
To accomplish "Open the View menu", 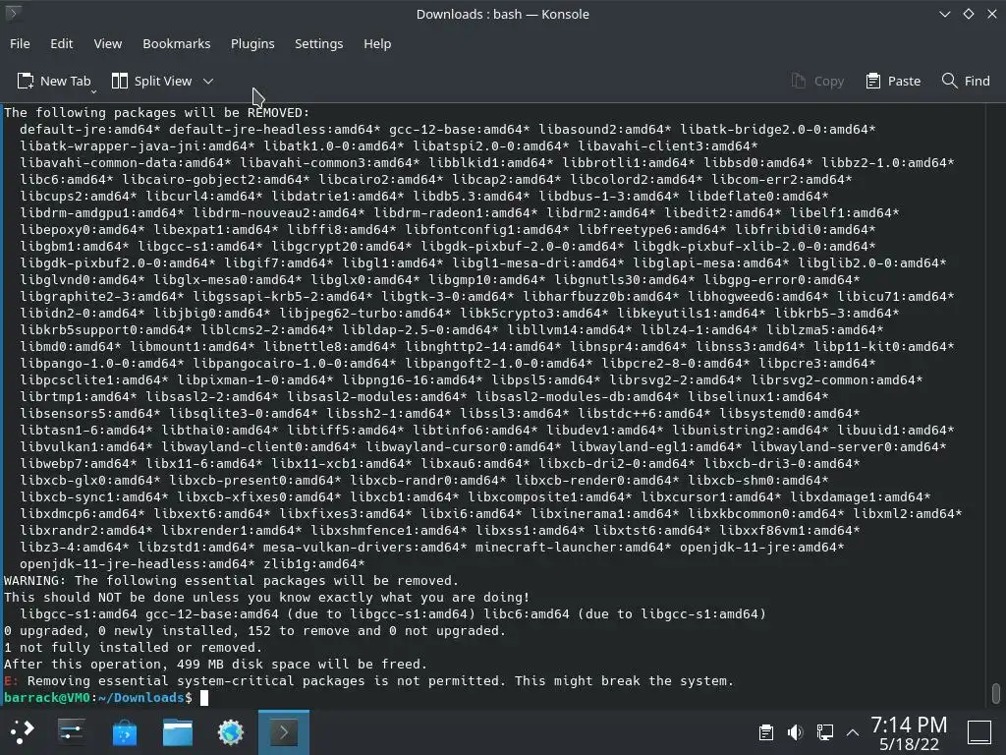I will [x=108, y=43].
